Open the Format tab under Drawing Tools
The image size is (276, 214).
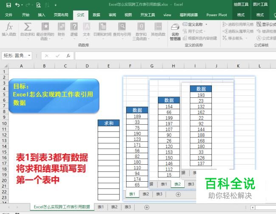point(241,15)
